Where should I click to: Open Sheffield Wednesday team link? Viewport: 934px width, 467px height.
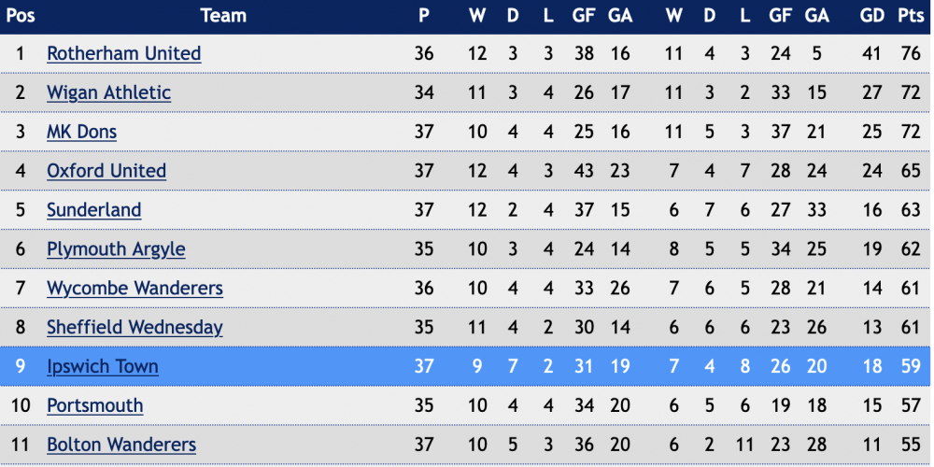click(x=135, y=328)
